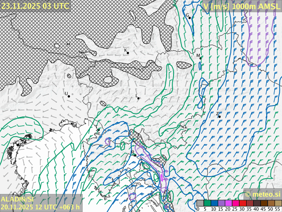
Task: Click the ALADIN/SI model label
Action: (x=17, y=199)
